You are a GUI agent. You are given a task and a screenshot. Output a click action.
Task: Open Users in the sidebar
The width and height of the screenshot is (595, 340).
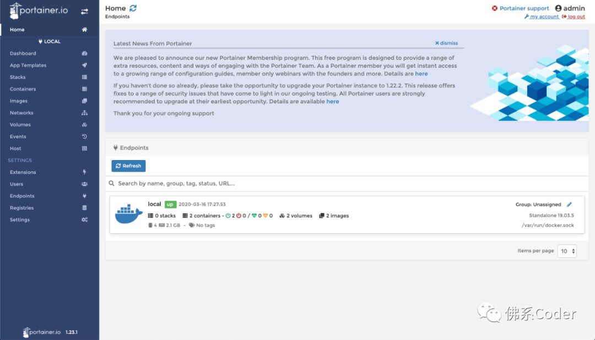tap(17, 184)
